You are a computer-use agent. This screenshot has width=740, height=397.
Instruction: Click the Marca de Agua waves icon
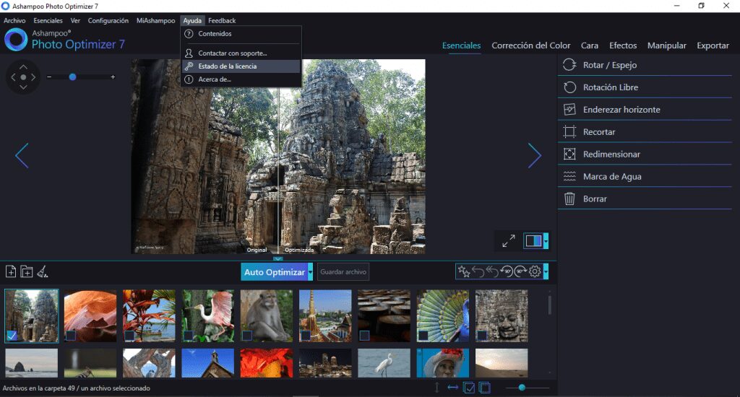click(x=569, y=176)
